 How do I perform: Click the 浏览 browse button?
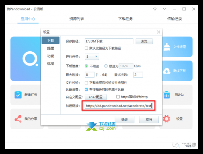(x=144, y=41)
